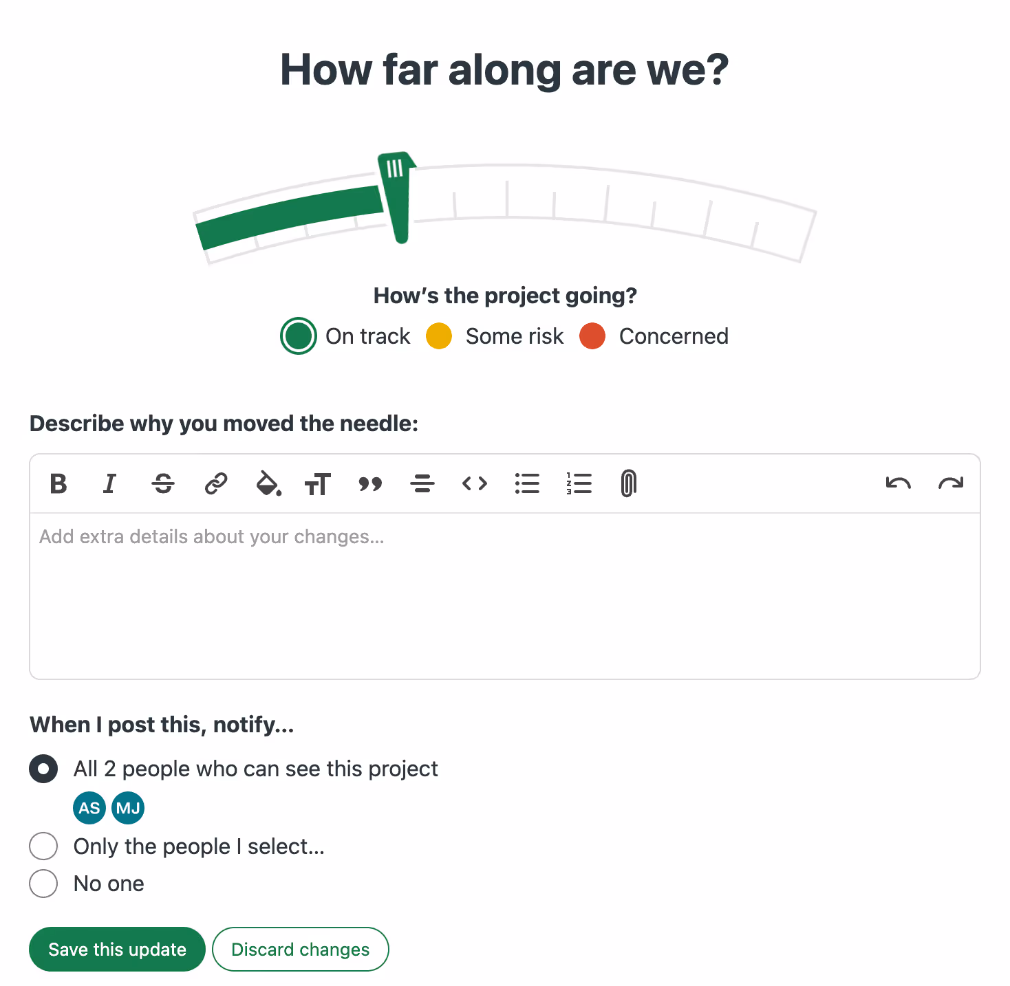
Task: Apply italic formatting in the editor
Action: point(110,484)
